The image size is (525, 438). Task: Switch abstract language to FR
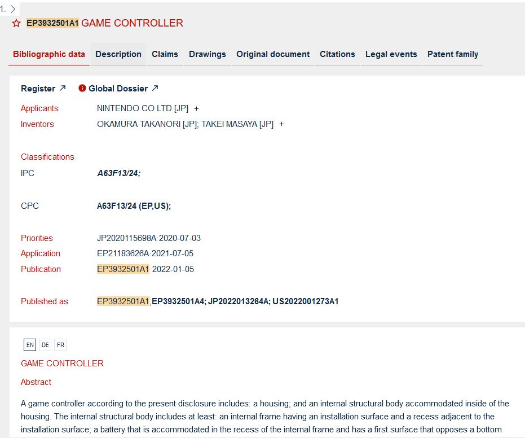point(60,345)
